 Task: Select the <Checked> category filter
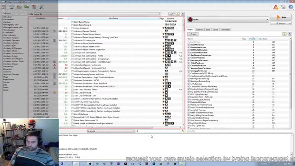click(x=8, y=17)
